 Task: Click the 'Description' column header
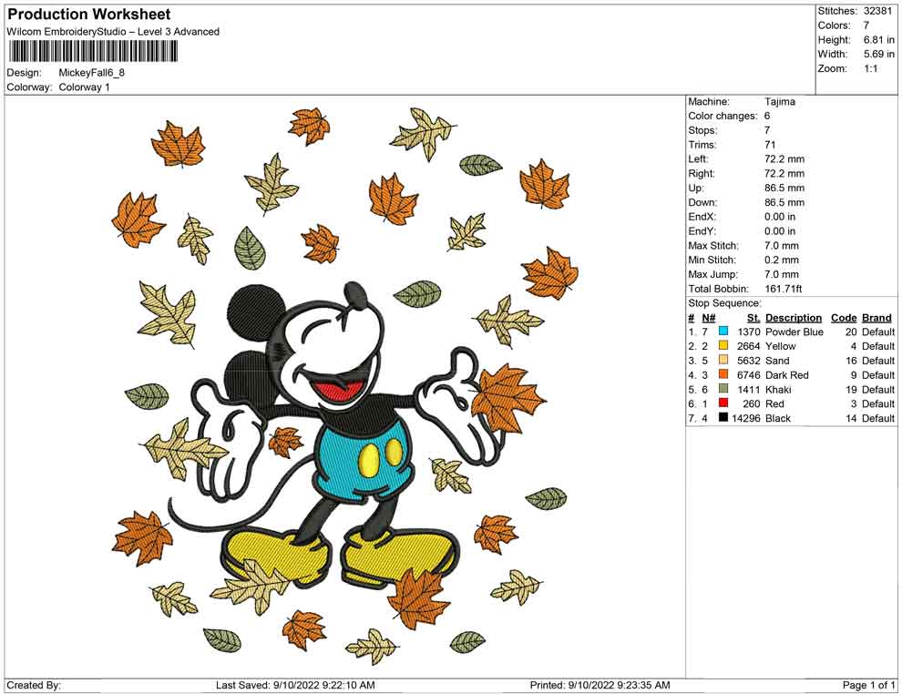(x=794, y=318)
